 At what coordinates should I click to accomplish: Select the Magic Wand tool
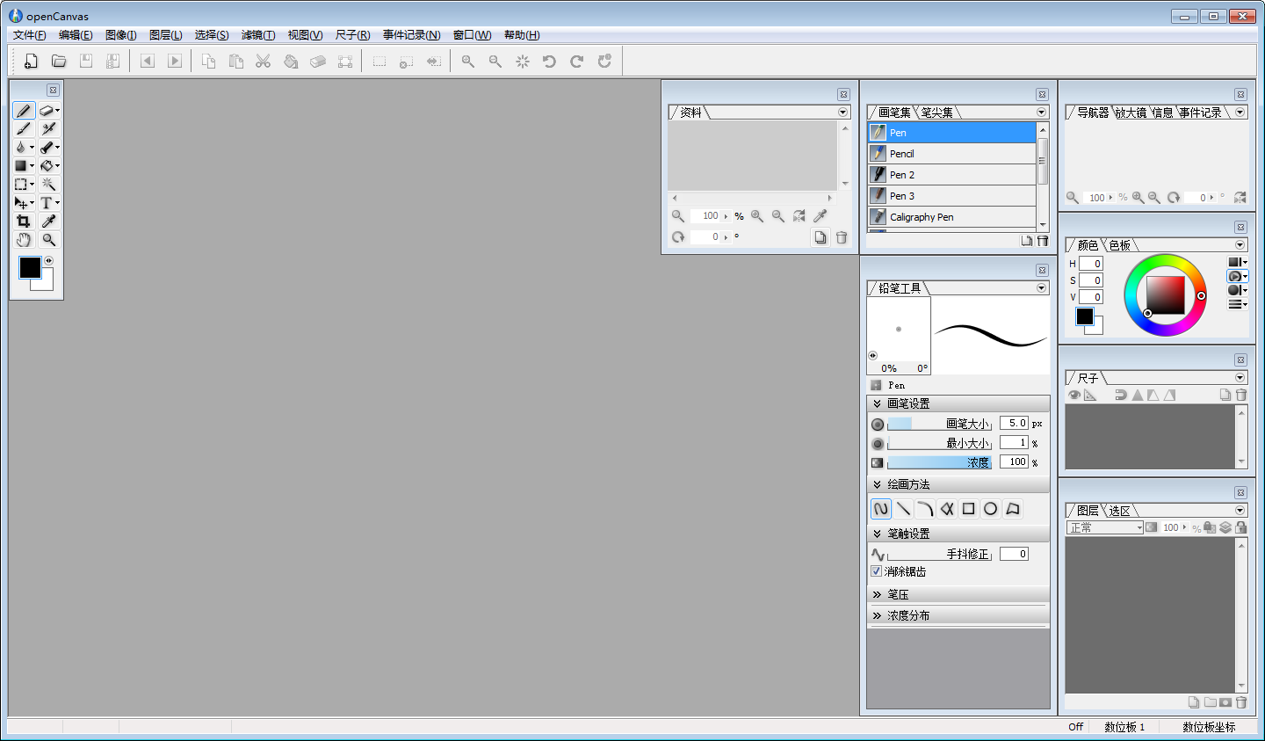[x=49, y=185]
